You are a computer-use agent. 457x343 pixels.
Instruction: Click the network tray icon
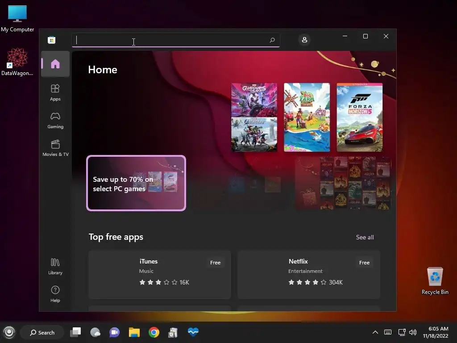pos(402,332)
